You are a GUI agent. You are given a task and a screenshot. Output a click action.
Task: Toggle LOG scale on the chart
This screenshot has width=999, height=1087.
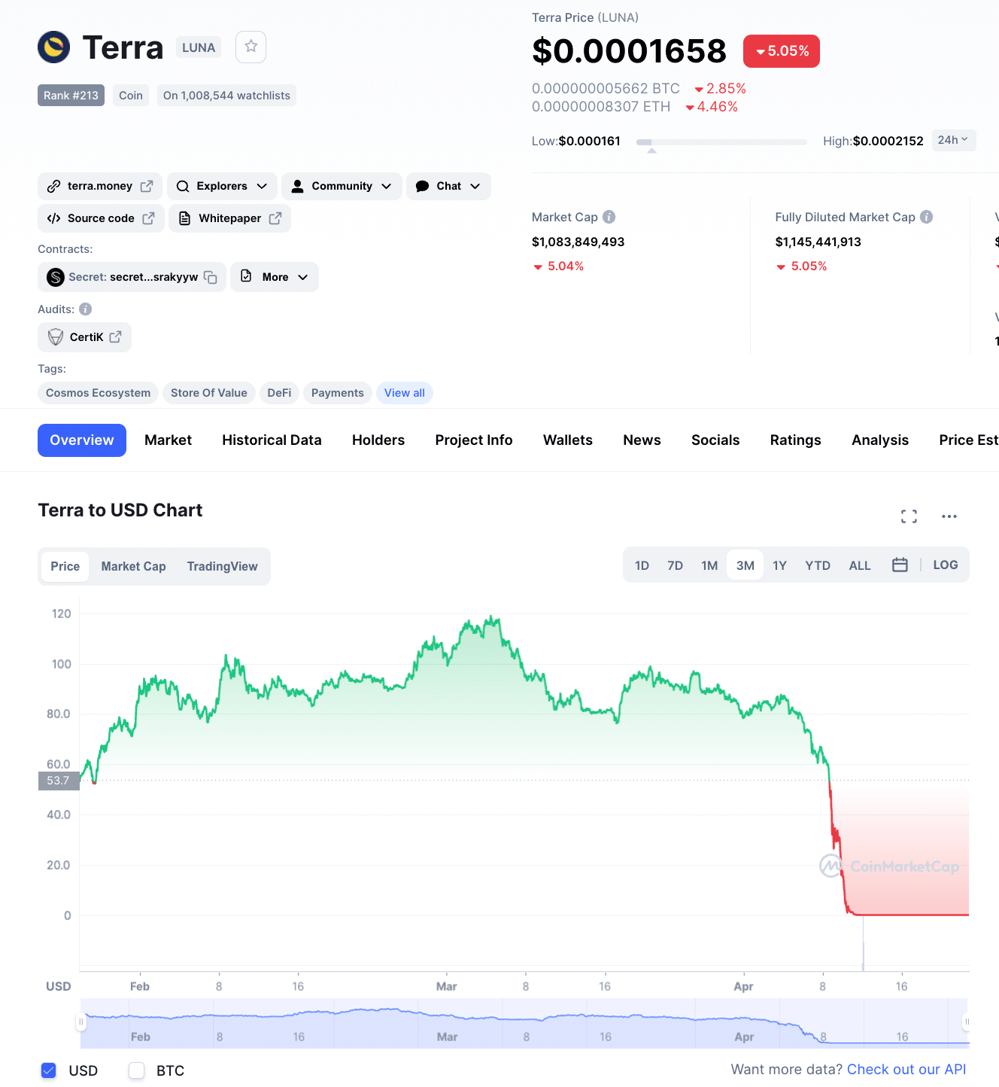click(945, 565)
